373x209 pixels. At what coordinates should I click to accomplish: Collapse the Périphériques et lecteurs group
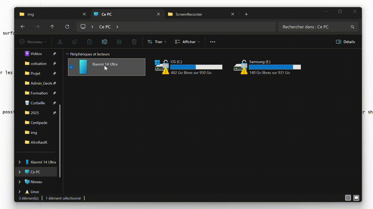click(x=67, y=54)
